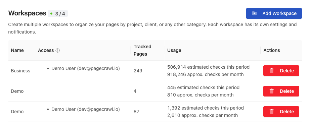The width and height of the screenshot is (310, 130).
Task: Delete the Business workspace
Action: pyautogui.click(x=281, y=71)
